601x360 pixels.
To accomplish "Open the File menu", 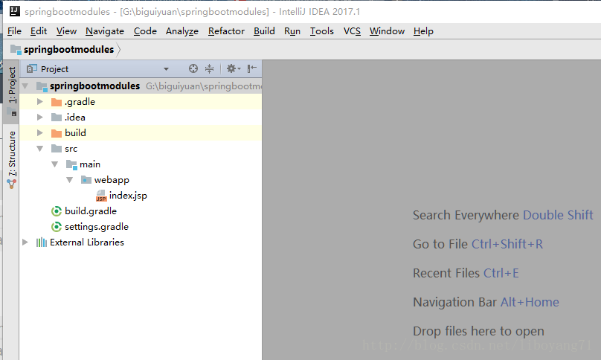I will pyautogui.click(x=15, y=31).
